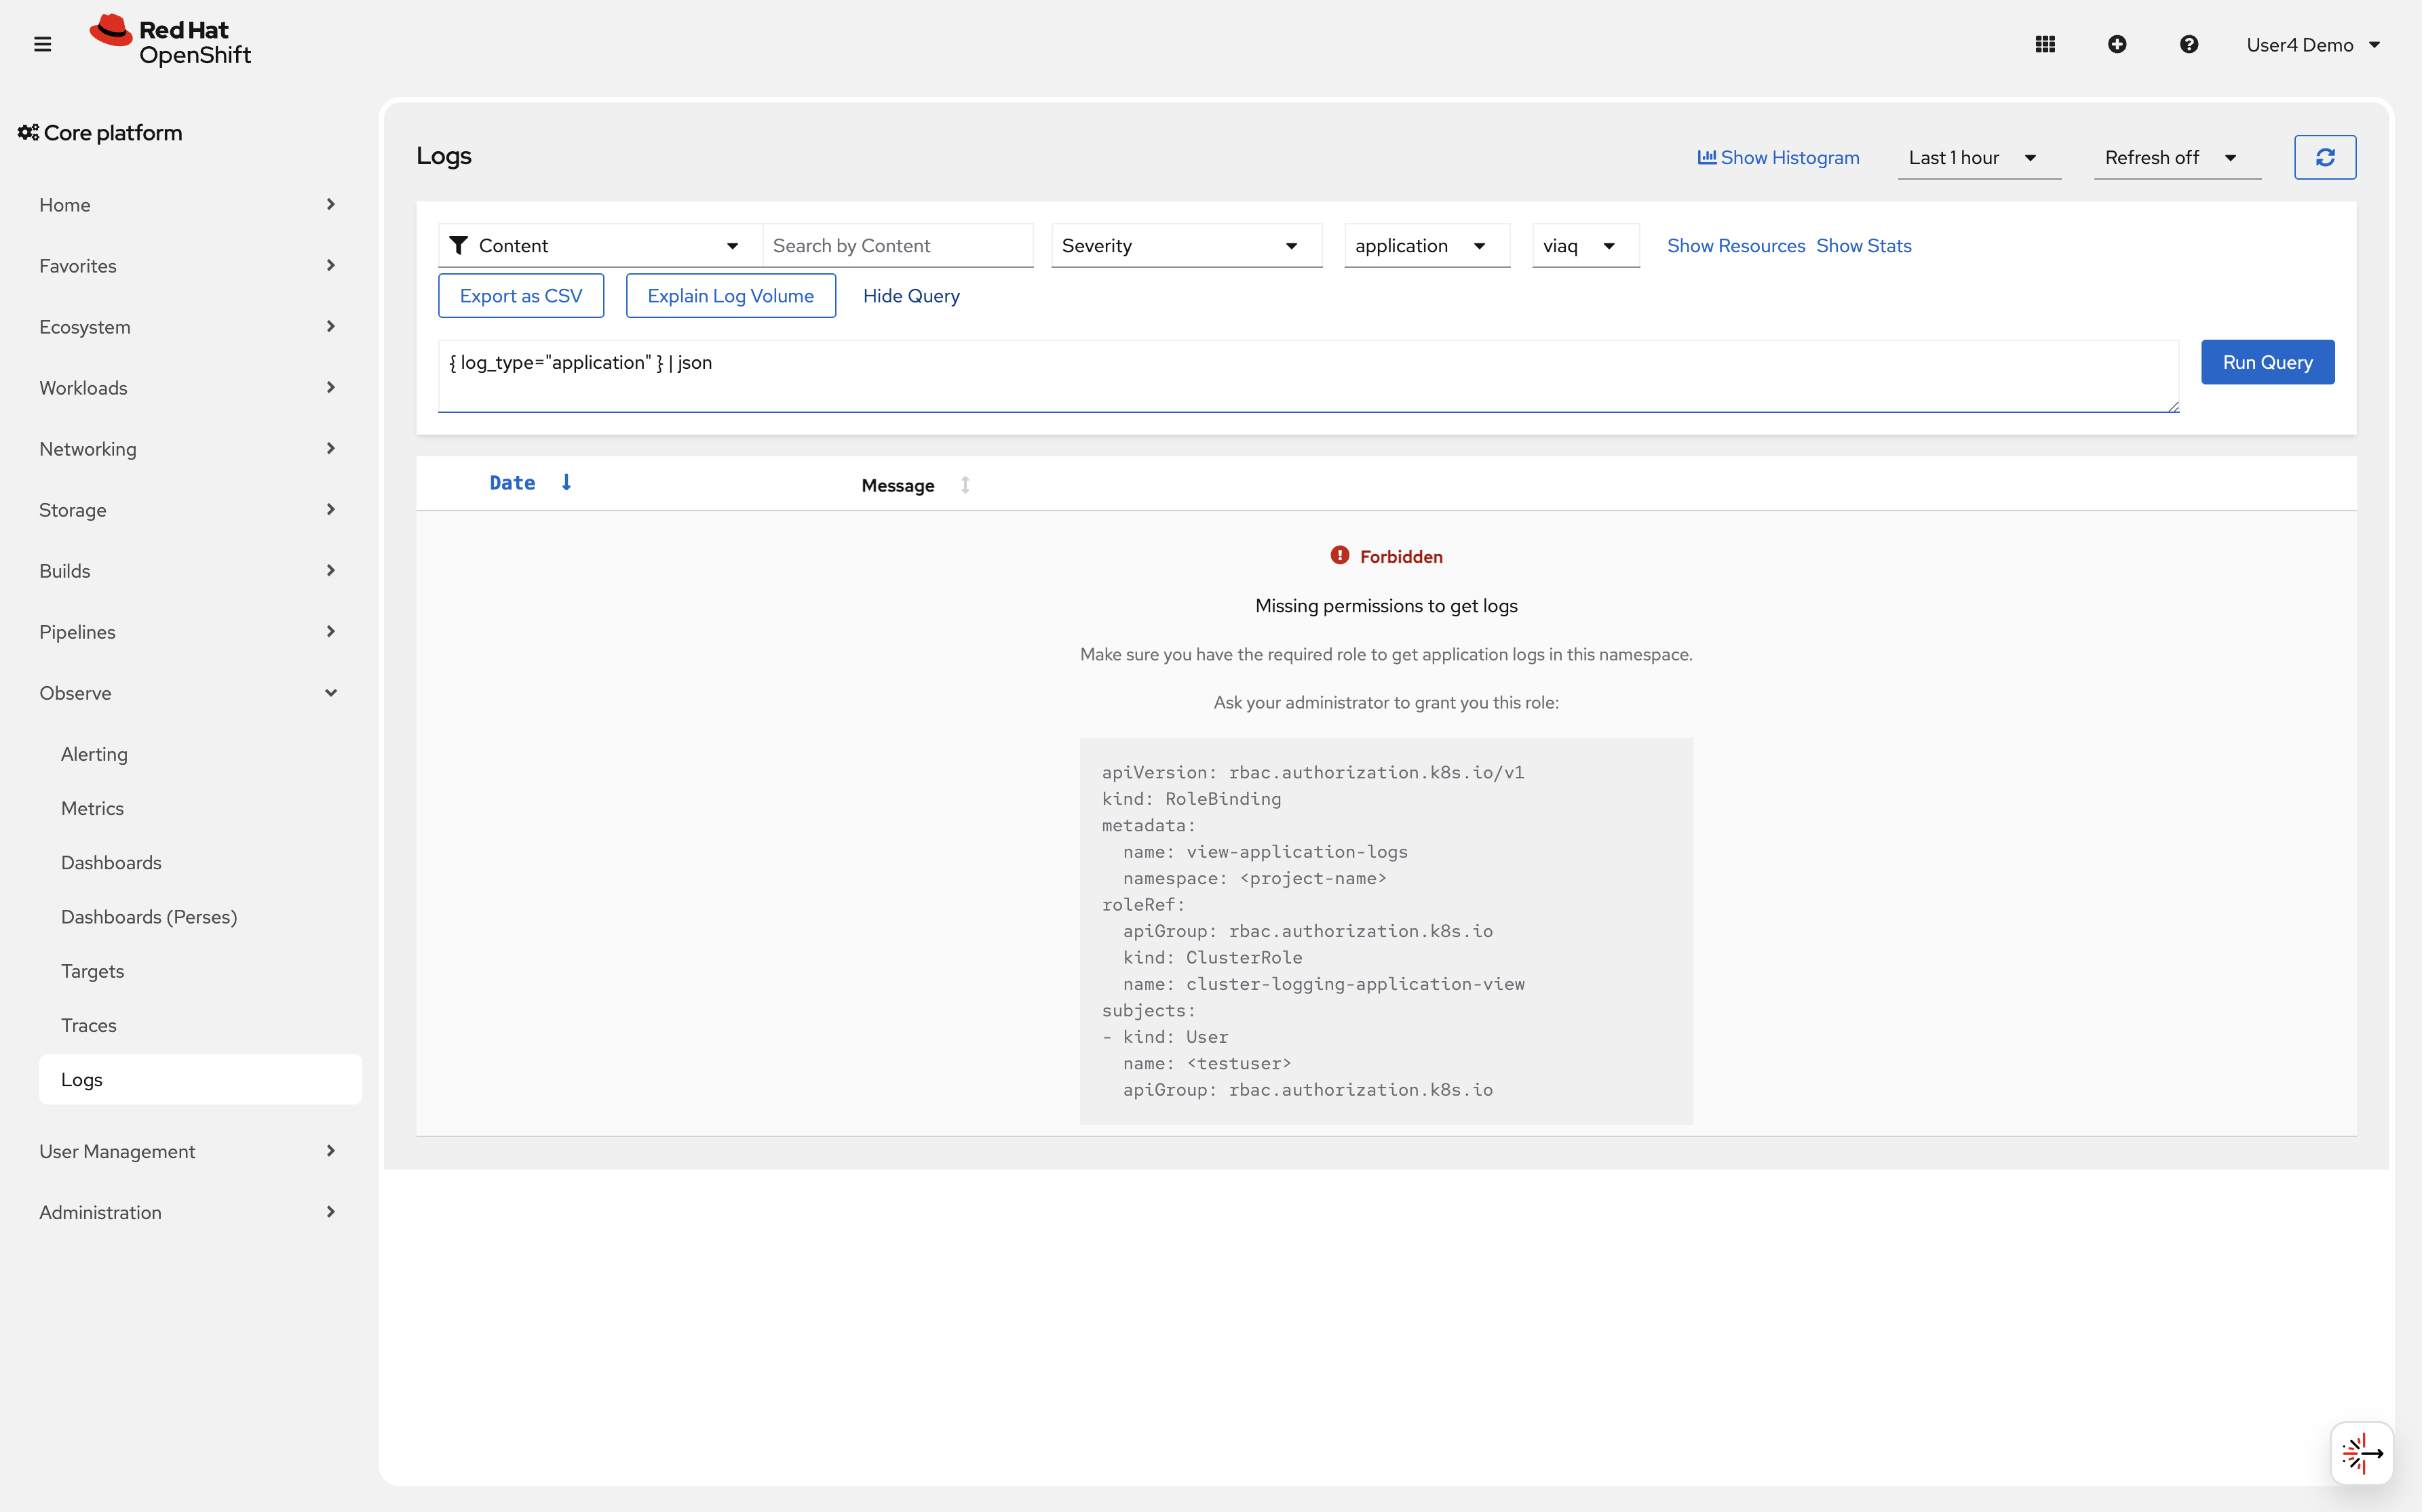2422x1512 pixels.
Task: Open the application launcher grid
Action: click(2046, 43)
